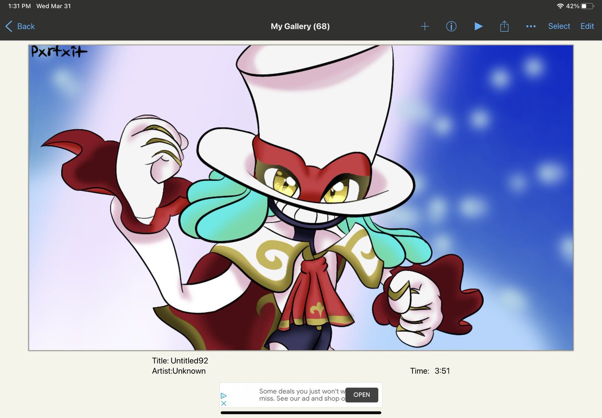Open the three-dot more options menu

(531, 26)
